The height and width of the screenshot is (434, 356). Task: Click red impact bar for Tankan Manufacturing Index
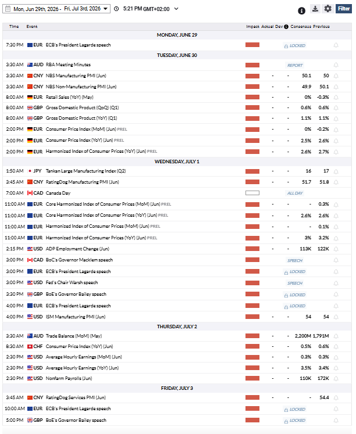(x=252, y=171)
